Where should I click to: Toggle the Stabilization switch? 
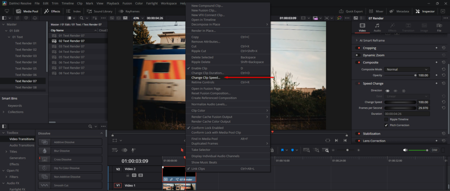(x=358, y=134)
